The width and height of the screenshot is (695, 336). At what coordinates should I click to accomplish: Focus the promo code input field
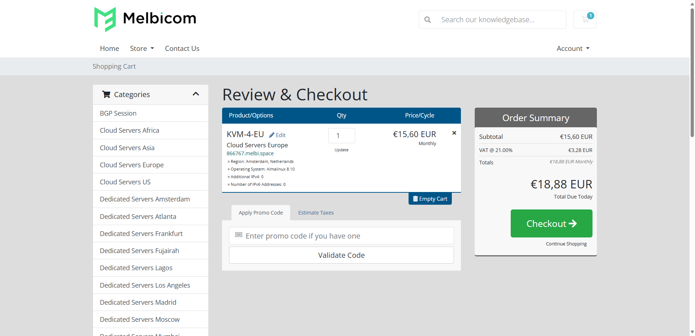tap(341, 236)
